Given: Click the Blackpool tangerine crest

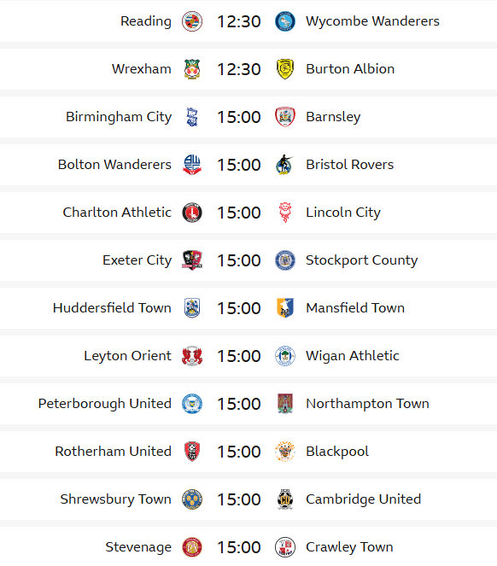Looking at the screenshot, I should (x=285, y=452).
